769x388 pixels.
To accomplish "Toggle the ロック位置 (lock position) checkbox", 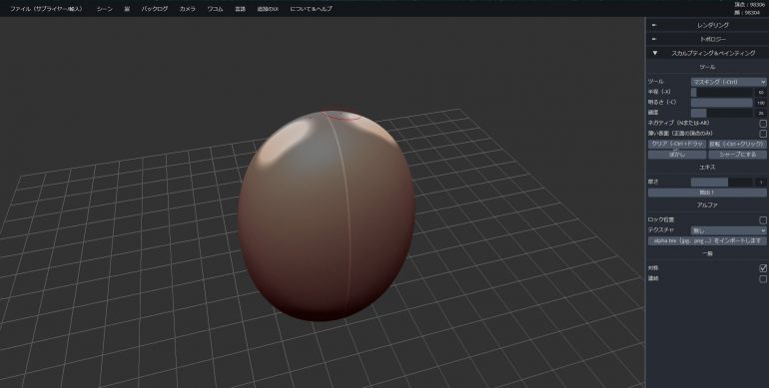I will pos(763,220).
